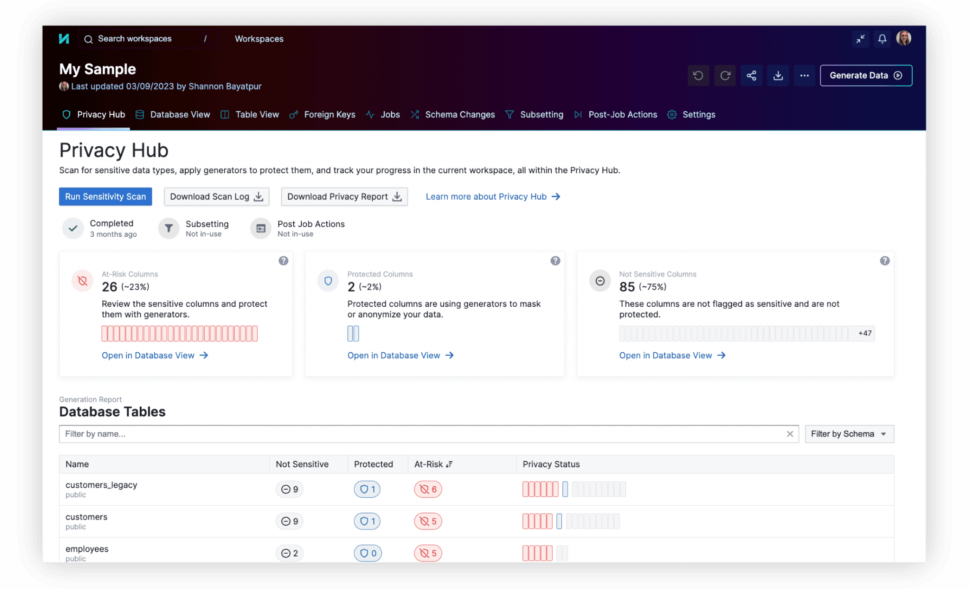Open user profile avatar menu
This screenshot has height=589, width=970.
pyautogui.click(x=904, y=38)
